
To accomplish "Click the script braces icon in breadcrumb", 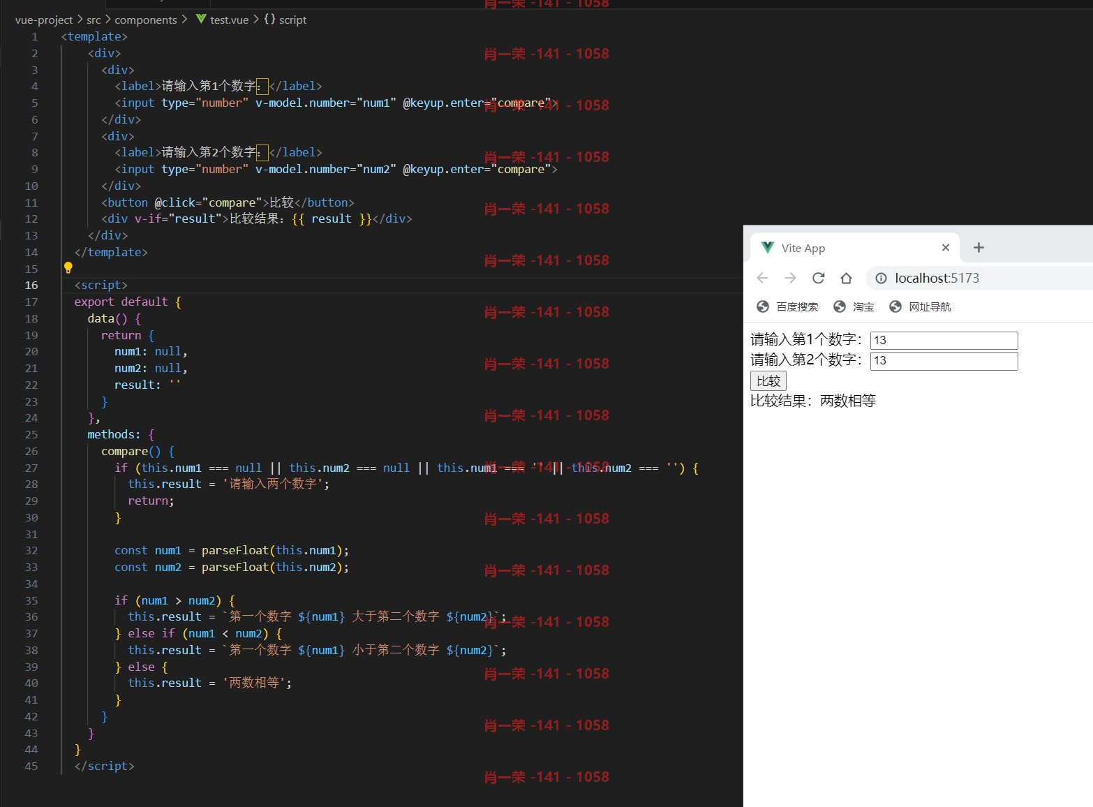I will (269, 19).
